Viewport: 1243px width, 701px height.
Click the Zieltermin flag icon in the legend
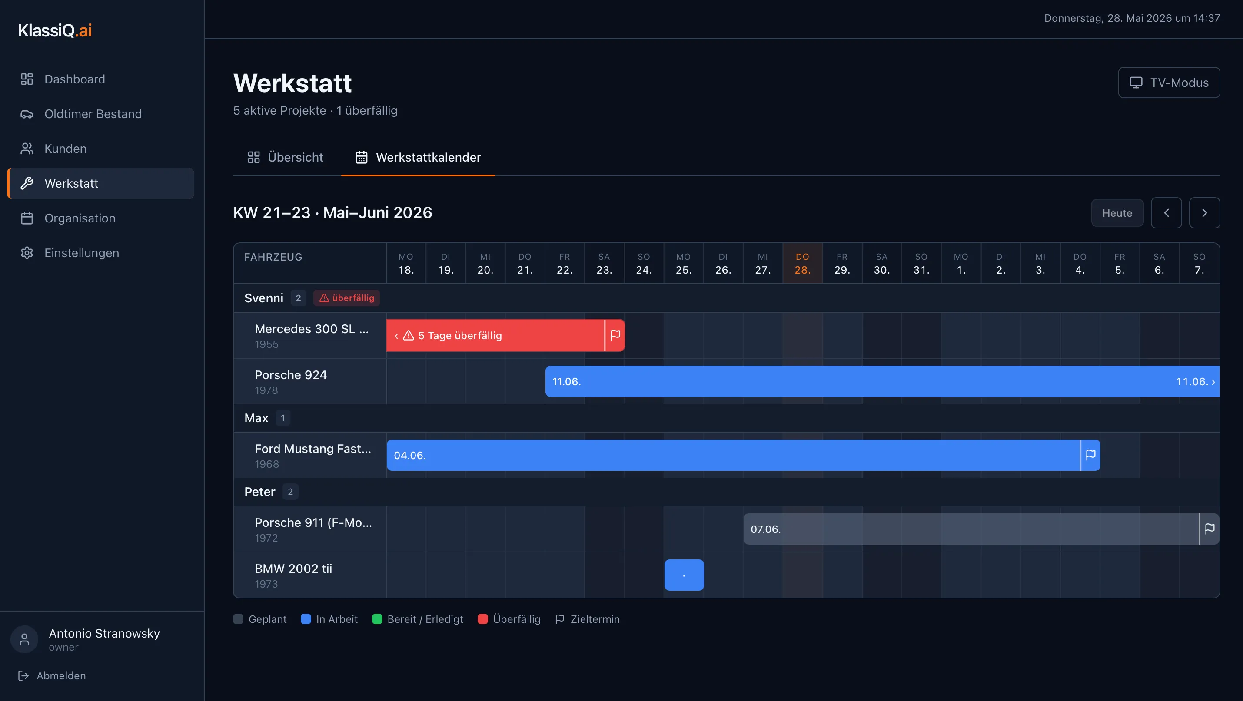[560, 619]
